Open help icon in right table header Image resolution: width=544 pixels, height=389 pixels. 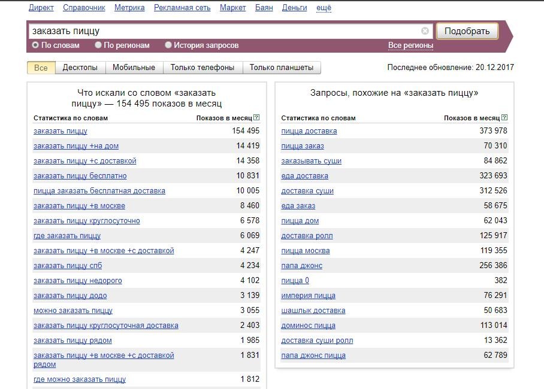click(x=504, y=117)
